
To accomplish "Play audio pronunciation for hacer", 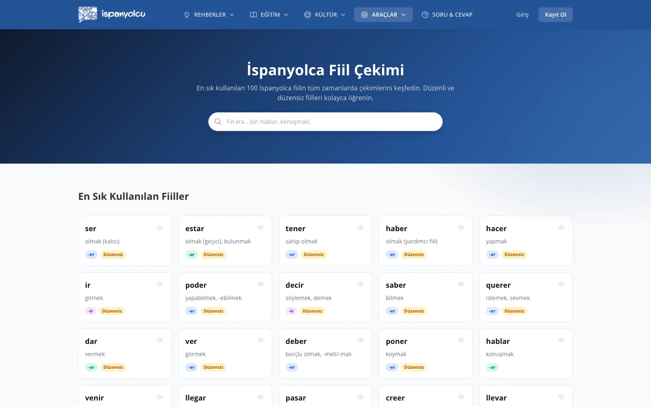I will coord(561,228).
